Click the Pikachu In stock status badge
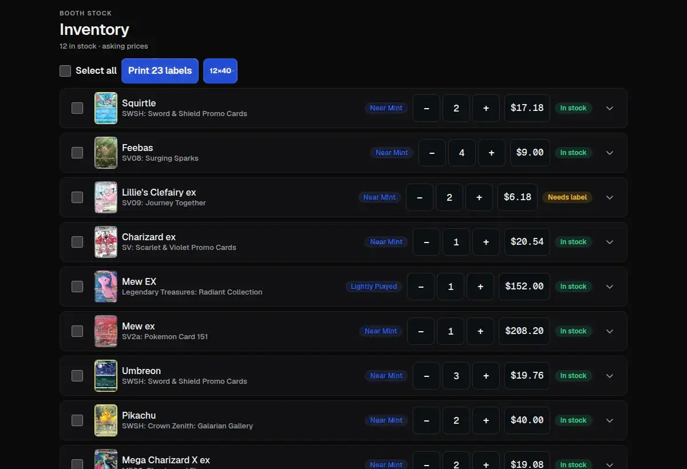The image size is (687, 469). 574,420
